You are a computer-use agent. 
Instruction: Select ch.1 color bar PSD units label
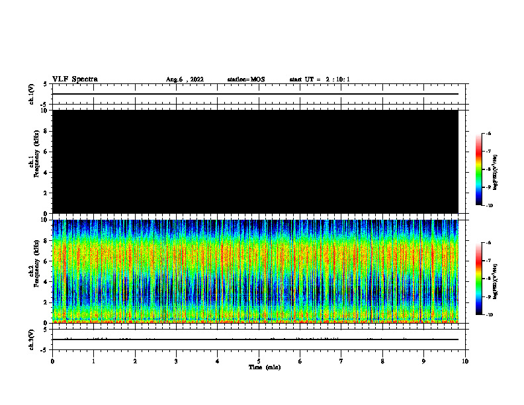point(496,173)
